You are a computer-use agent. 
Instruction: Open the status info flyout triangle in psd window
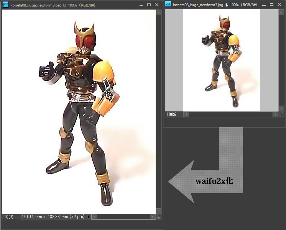[x=89, y=217]
